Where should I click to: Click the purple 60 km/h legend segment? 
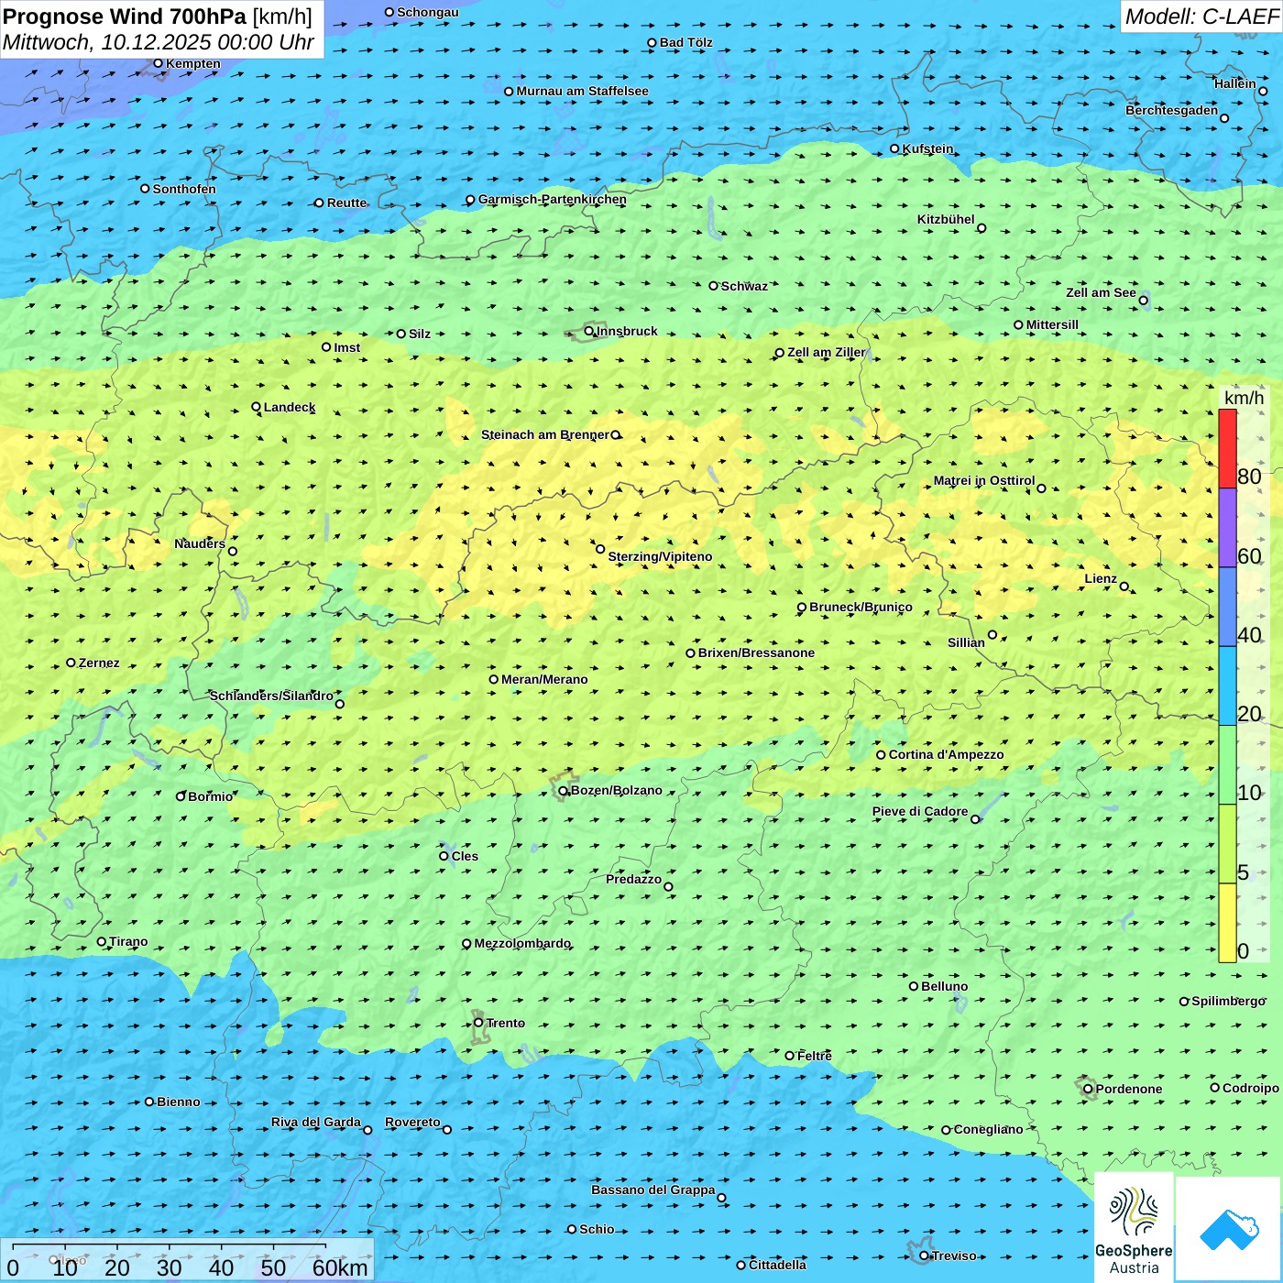pyautogui.click(x=1227, y=528)
